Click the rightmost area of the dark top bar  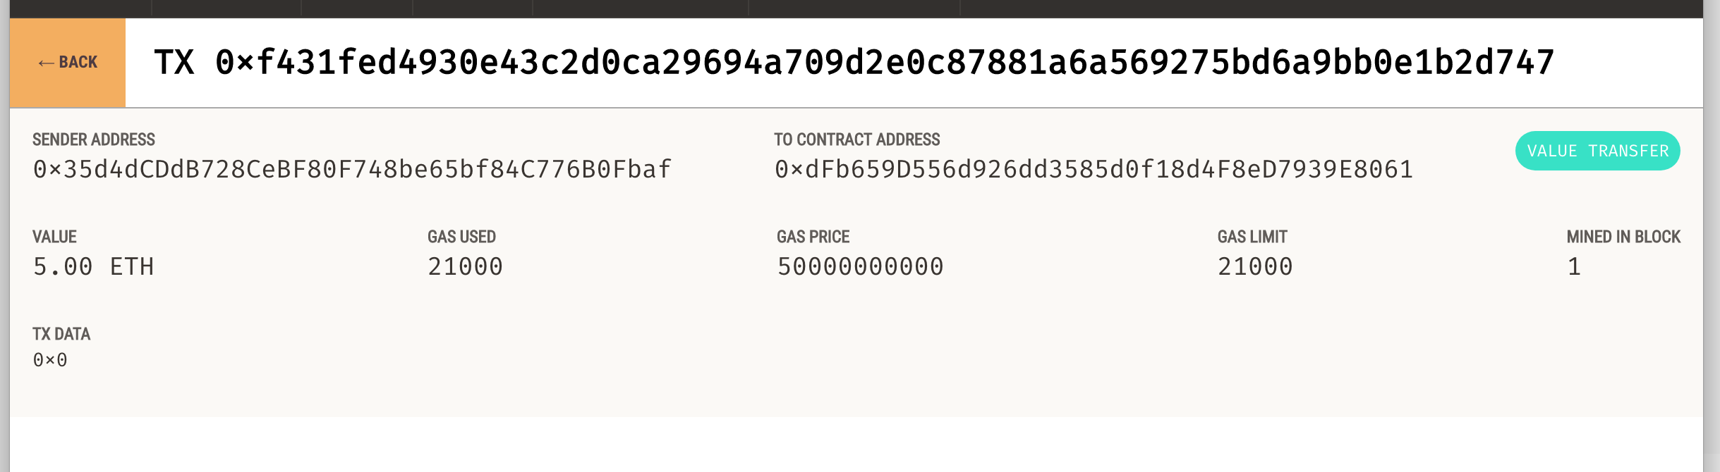pos(1658,7)
